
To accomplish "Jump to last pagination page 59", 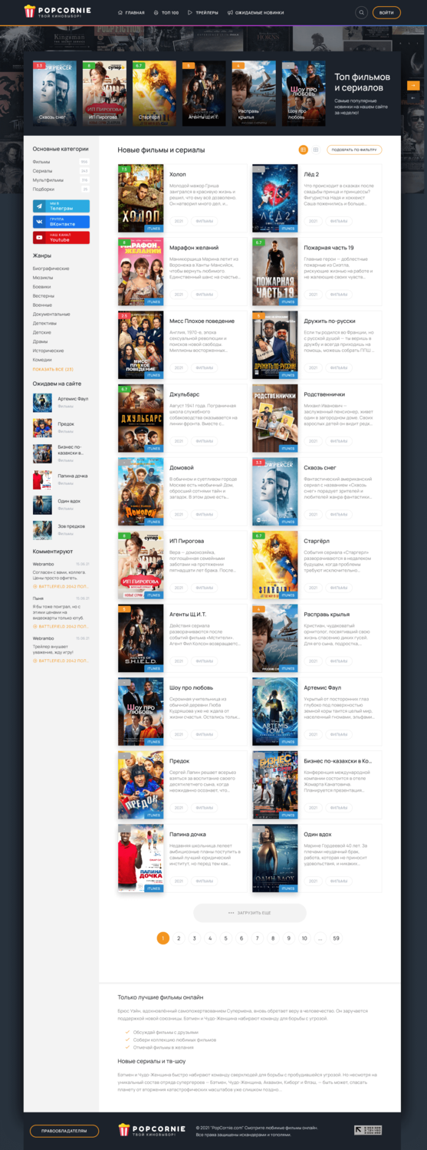I will coord(336,938).
